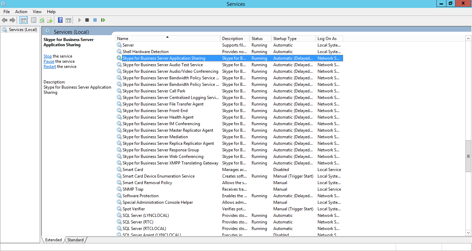Image resolution: width=472 pixels, height=251 pixels.
Task: Click the vertical scrollbar thumb
Action: (468, 156)
